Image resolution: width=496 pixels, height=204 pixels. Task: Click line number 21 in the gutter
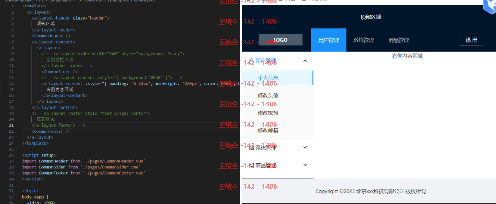pos(11,125)
